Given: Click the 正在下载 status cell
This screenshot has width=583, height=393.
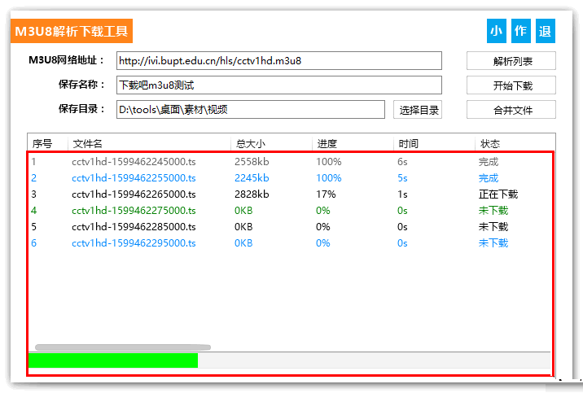Looking at the screenshot, I should point(498,194).
